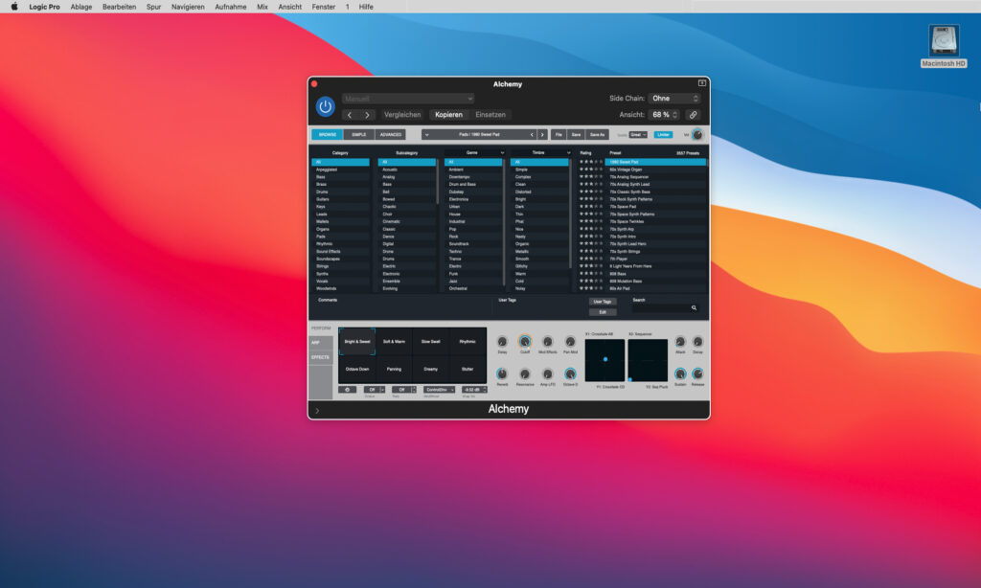The width and height of the screenshot is (981, 588).
Task: Open the preset name bar dropdown chevron
Action: 426,134
